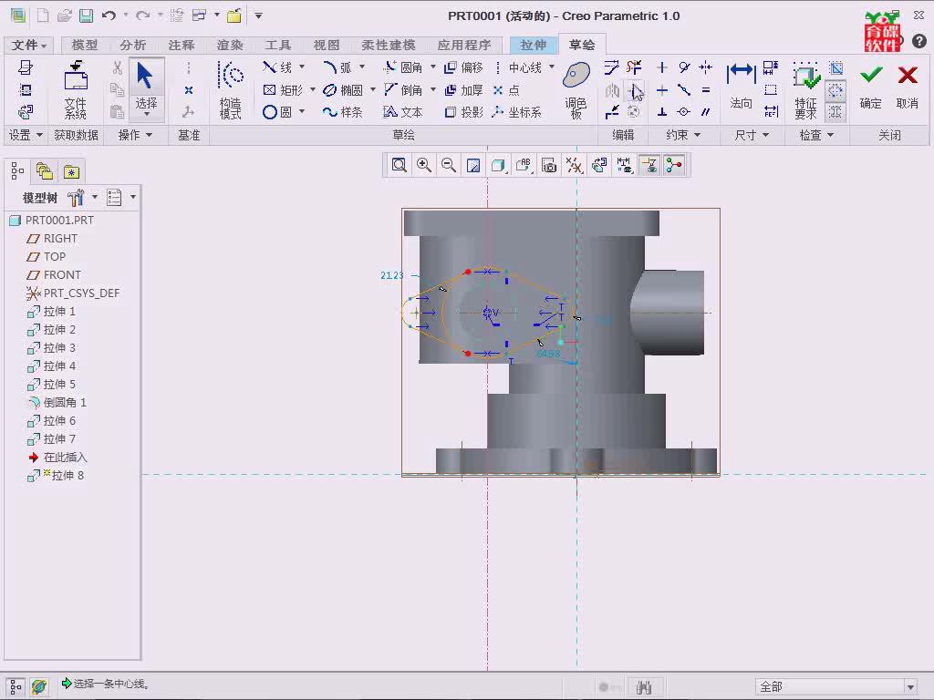The width and height of the screenshot is (934, 700).
Task: Choose the 加厚 thicken tool
Action: click(463, 90)
